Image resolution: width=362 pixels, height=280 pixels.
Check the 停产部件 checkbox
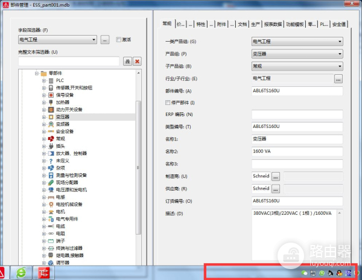(x=168, y=103)
